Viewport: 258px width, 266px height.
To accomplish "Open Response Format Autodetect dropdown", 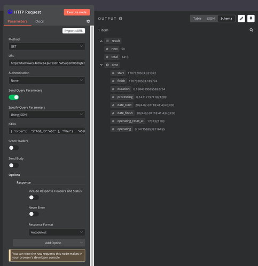I will coord(57,232).
